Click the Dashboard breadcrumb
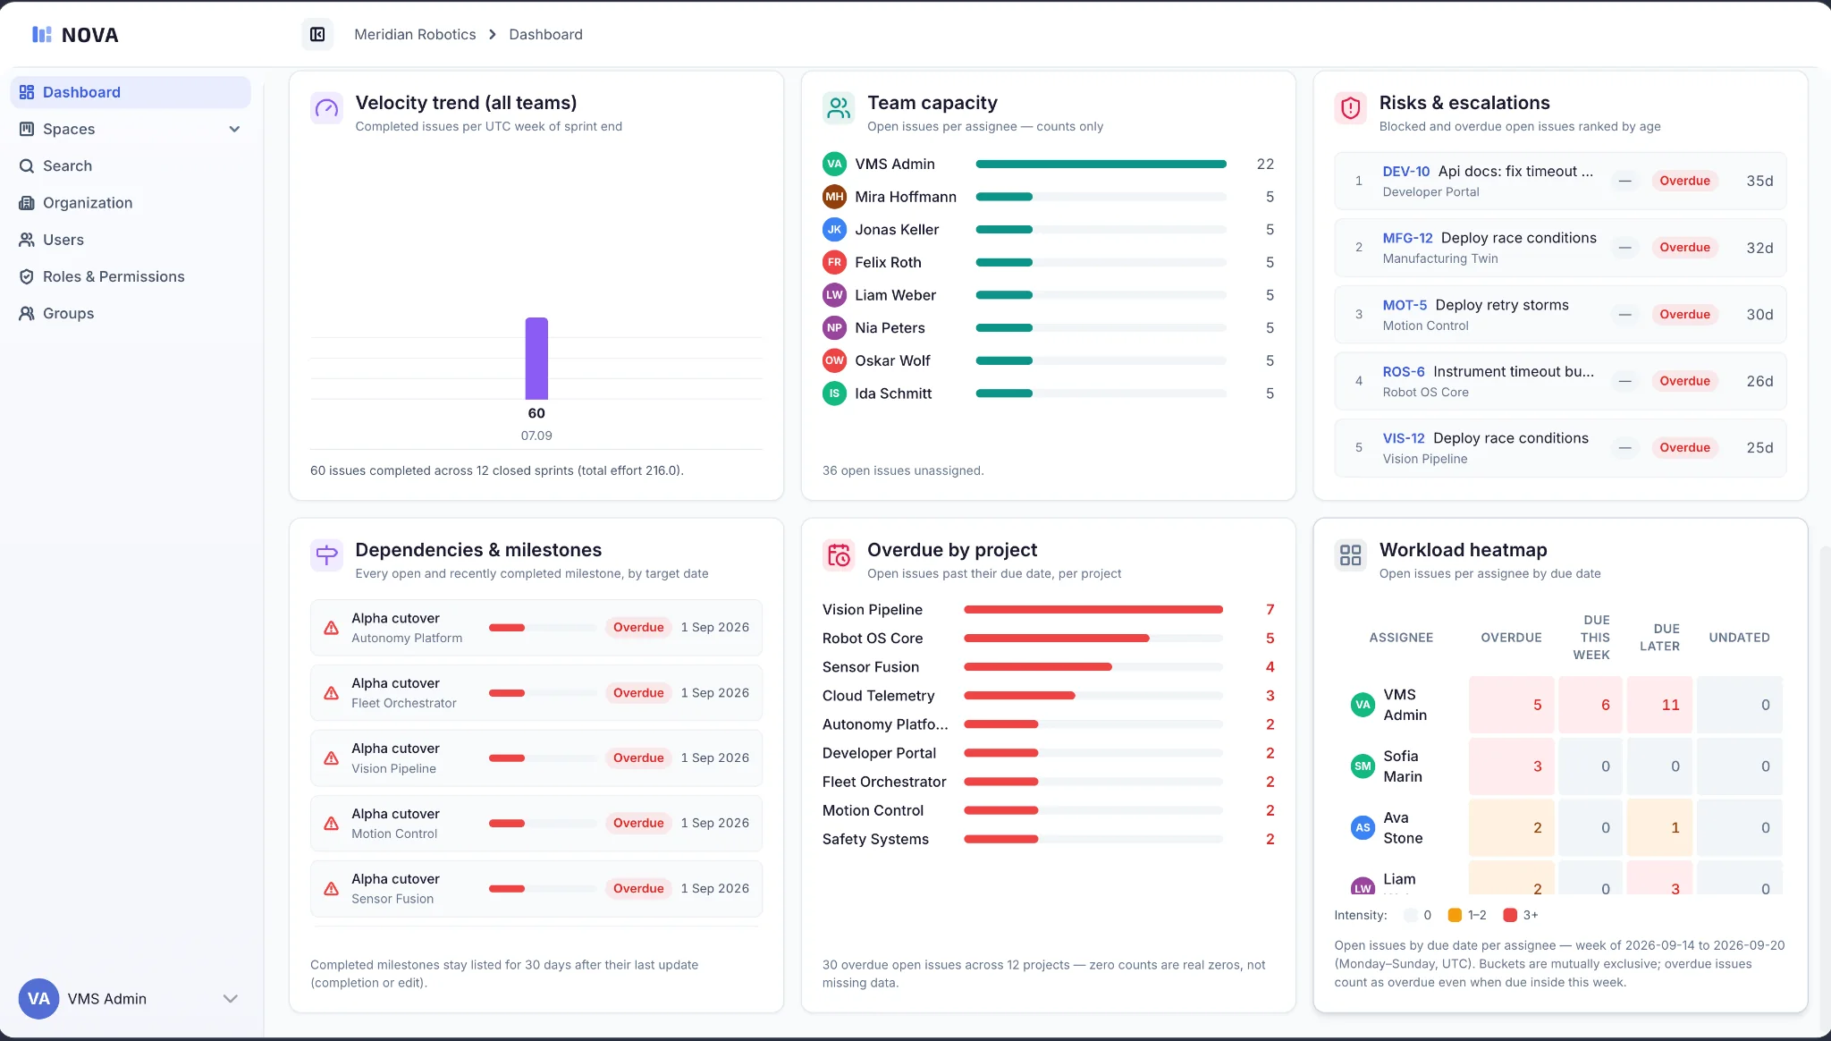 (545, 34)
